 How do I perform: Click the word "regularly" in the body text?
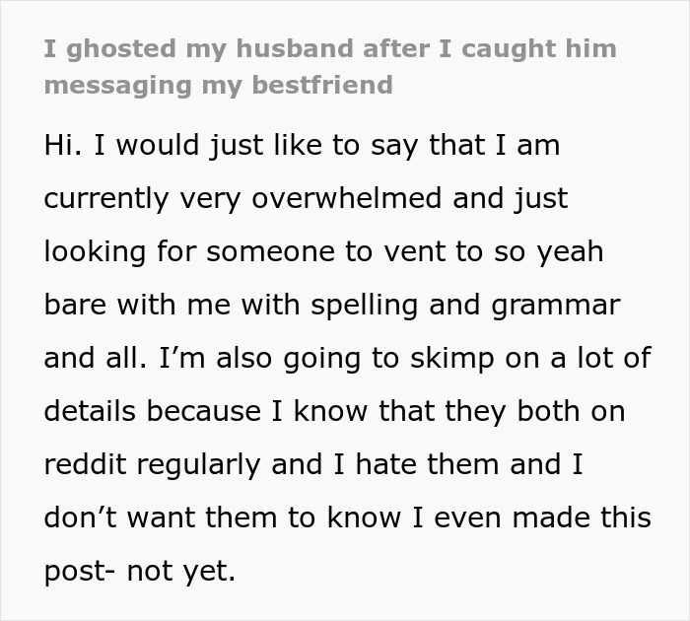click(x=203, y=464)
